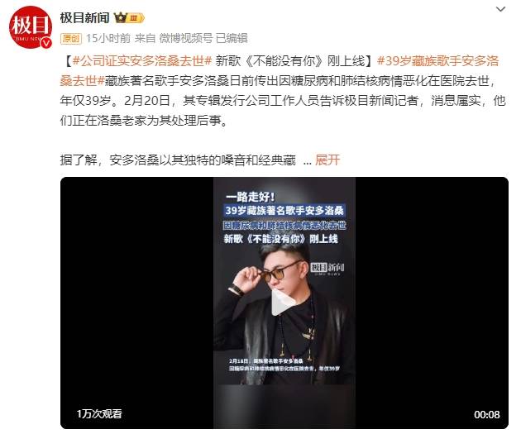Open hashtag #公司证实安多洛桑去世#
Viewport: 521px width, 434px height.
click(x=142, y=61)
